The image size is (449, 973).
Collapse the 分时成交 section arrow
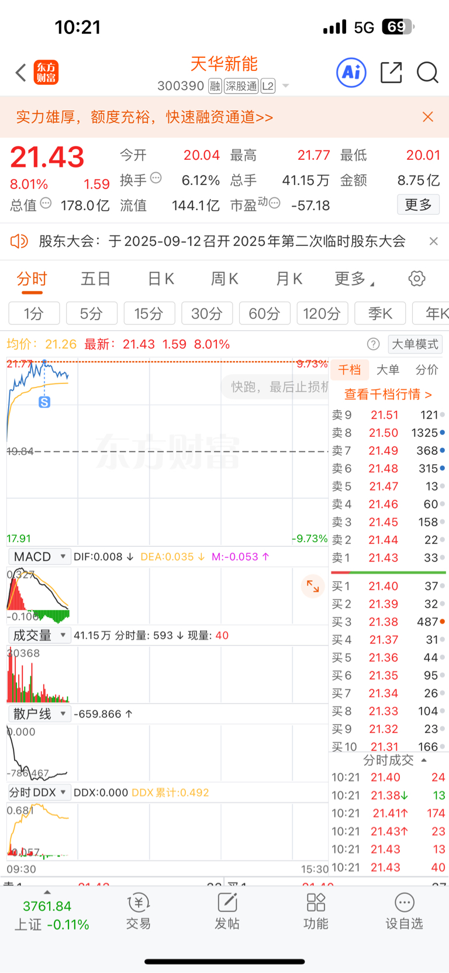point(424,760)
